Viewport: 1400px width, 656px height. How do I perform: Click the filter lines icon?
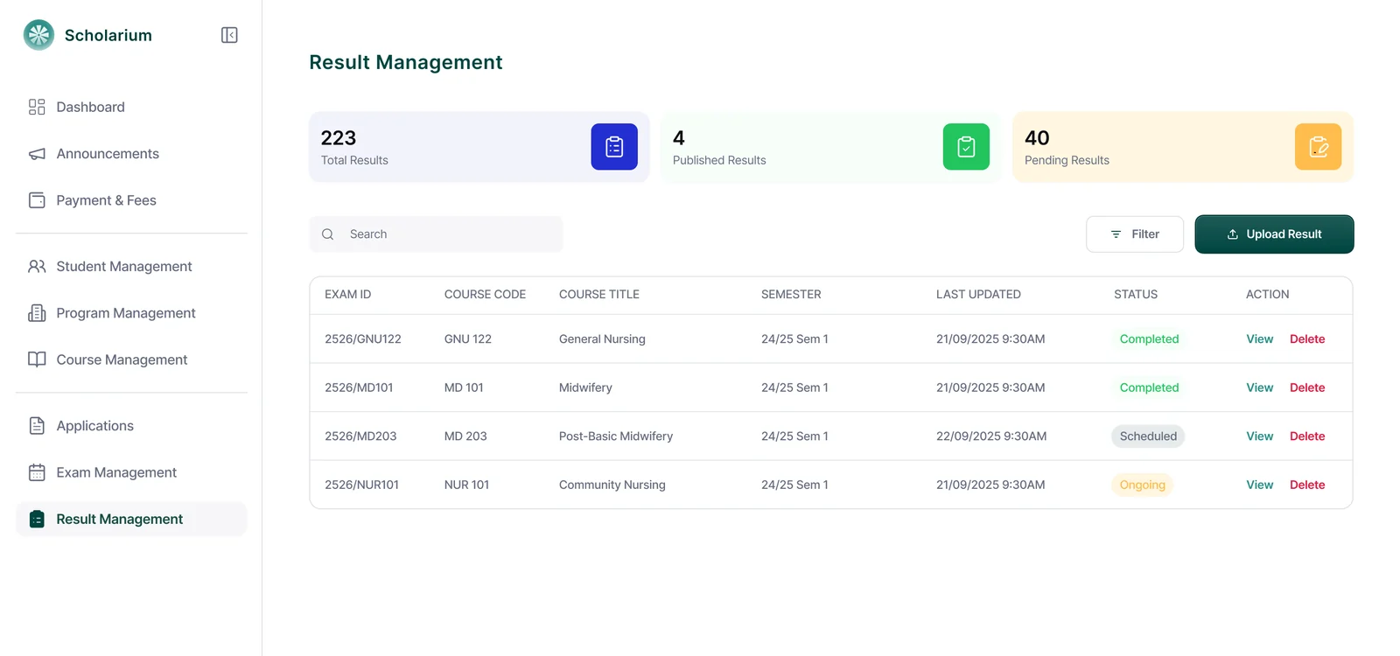1116,234
